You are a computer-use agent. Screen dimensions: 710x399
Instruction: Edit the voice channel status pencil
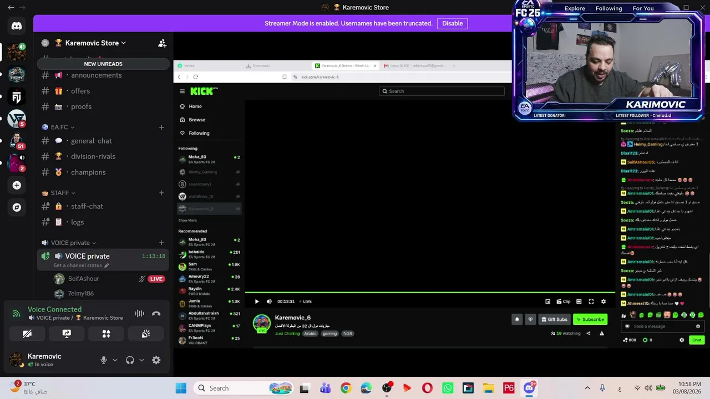click(x=106, y=265)
